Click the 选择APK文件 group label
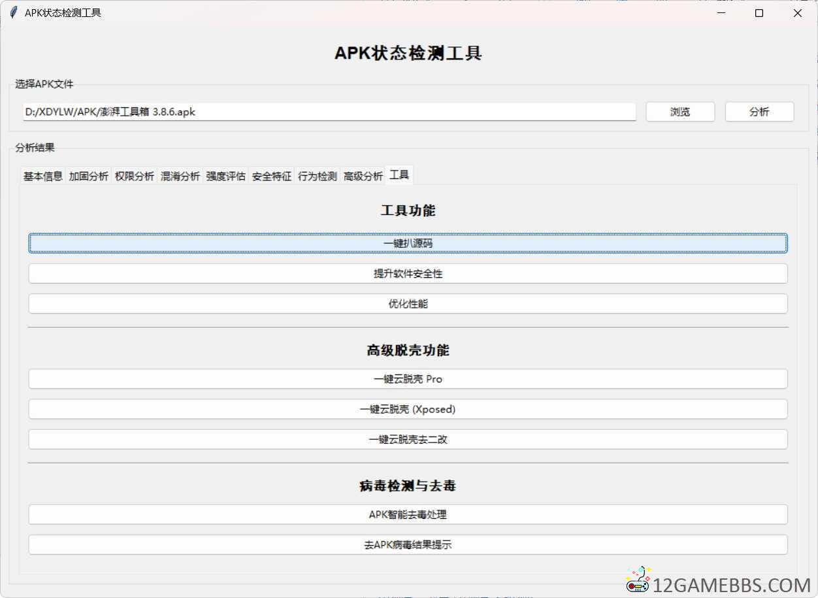Screen dimensions: 818x598 [x=44, y=84]
